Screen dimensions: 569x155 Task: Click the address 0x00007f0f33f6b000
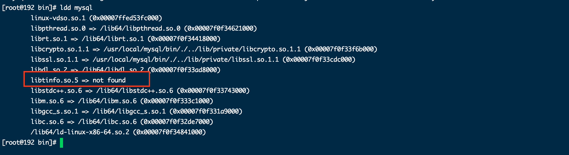click(341, 49)
